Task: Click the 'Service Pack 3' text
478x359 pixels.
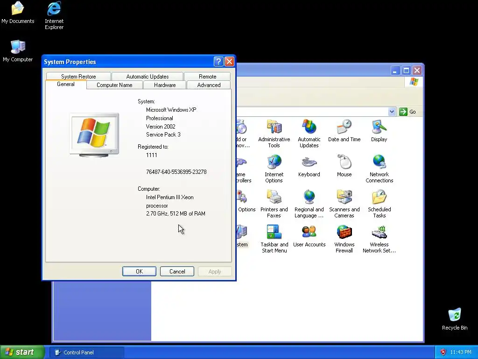Action: coord(163,135)
